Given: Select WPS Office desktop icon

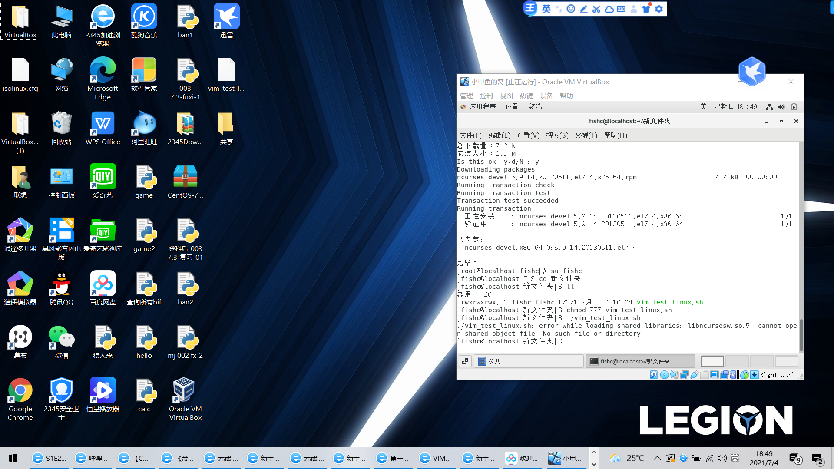Looking at the screenshot, I should (103, 129).
